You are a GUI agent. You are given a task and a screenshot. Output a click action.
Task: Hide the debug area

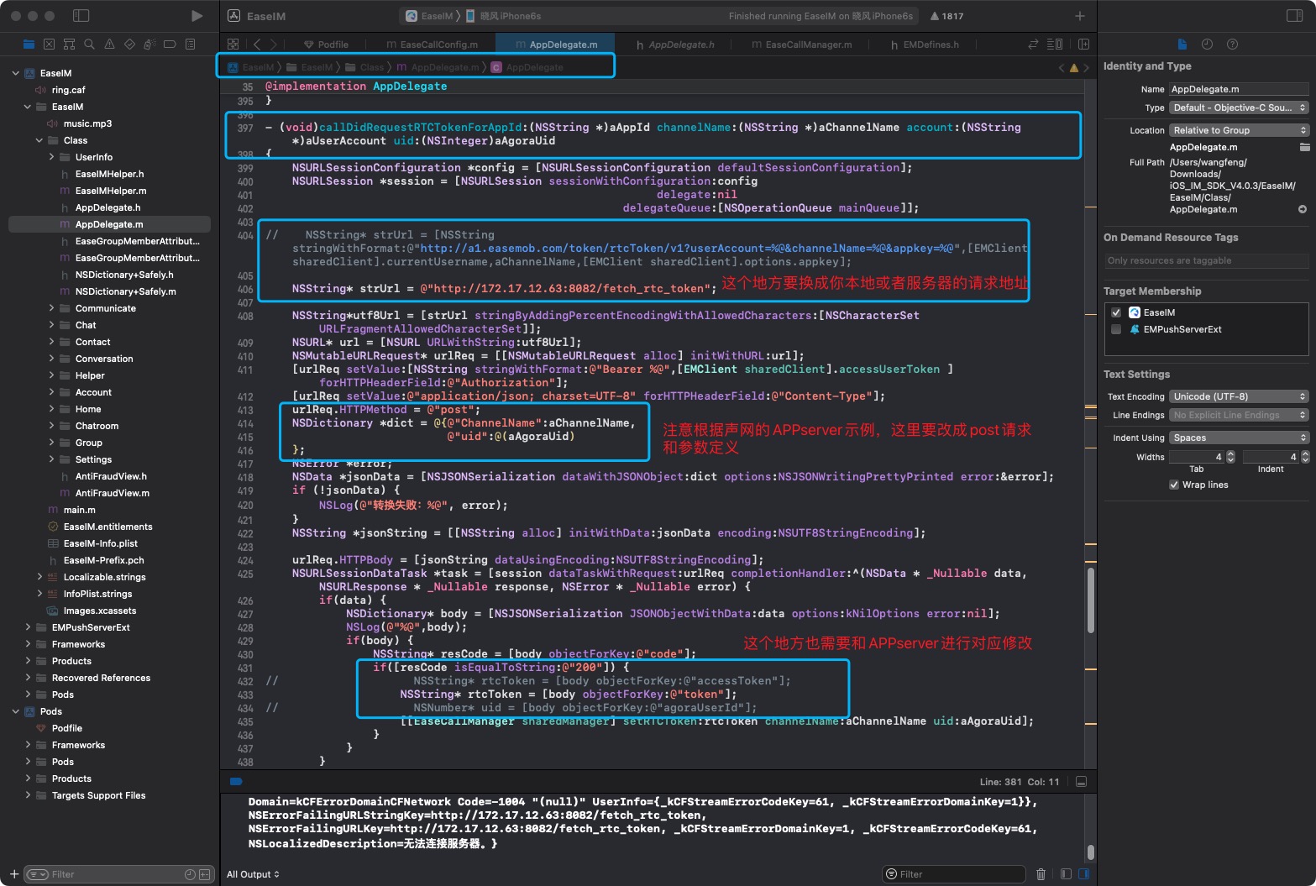click(x=1081, y=782)
